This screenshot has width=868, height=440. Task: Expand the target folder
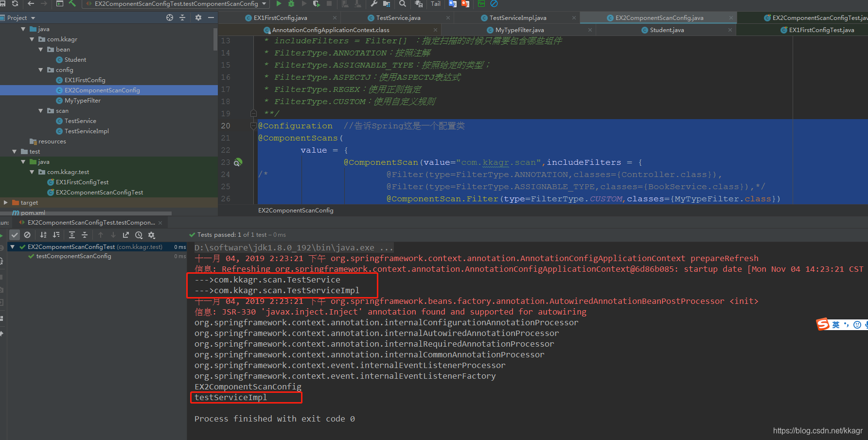(6, 202)
